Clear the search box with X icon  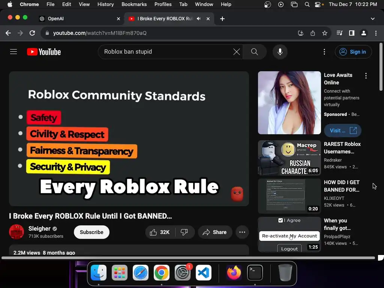point(236,52)
